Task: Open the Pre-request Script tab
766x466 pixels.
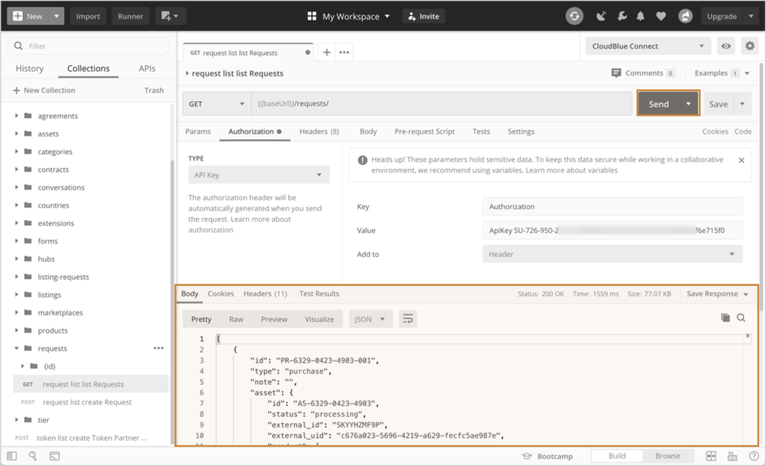Action: pos(425,131)
